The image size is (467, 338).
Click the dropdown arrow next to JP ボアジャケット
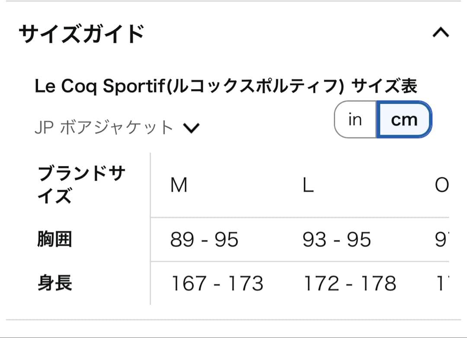point(192,128)
